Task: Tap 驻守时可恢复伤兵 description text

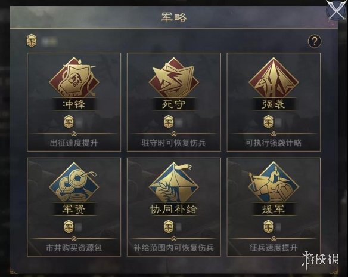Action: point(174,143)
